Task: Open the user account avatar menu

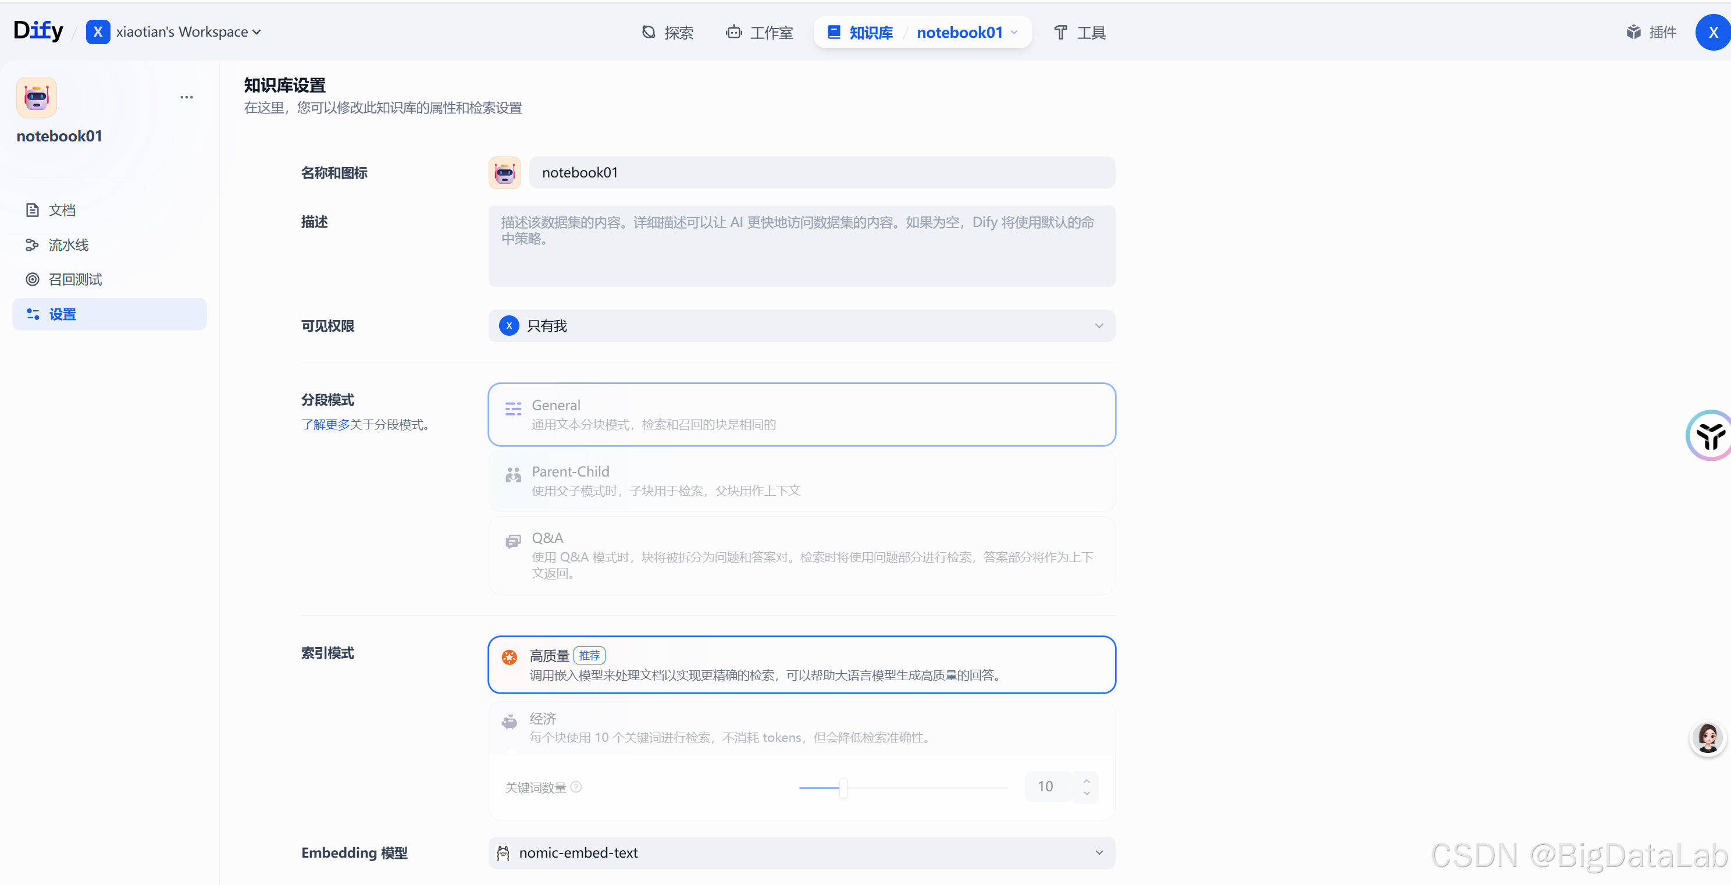Action: [1713, 32]
